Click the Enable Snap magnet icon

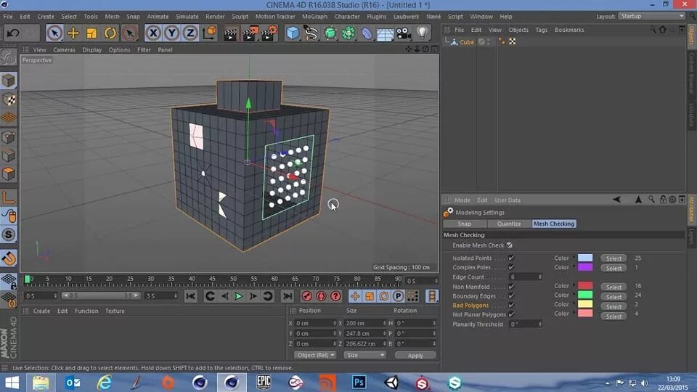click(9, 258)
